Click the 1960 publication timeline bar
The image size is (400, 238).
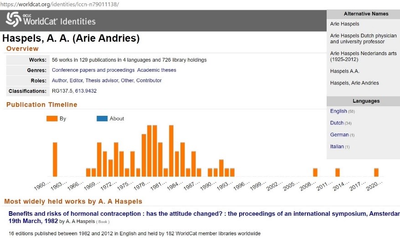[x=55, y=159]
